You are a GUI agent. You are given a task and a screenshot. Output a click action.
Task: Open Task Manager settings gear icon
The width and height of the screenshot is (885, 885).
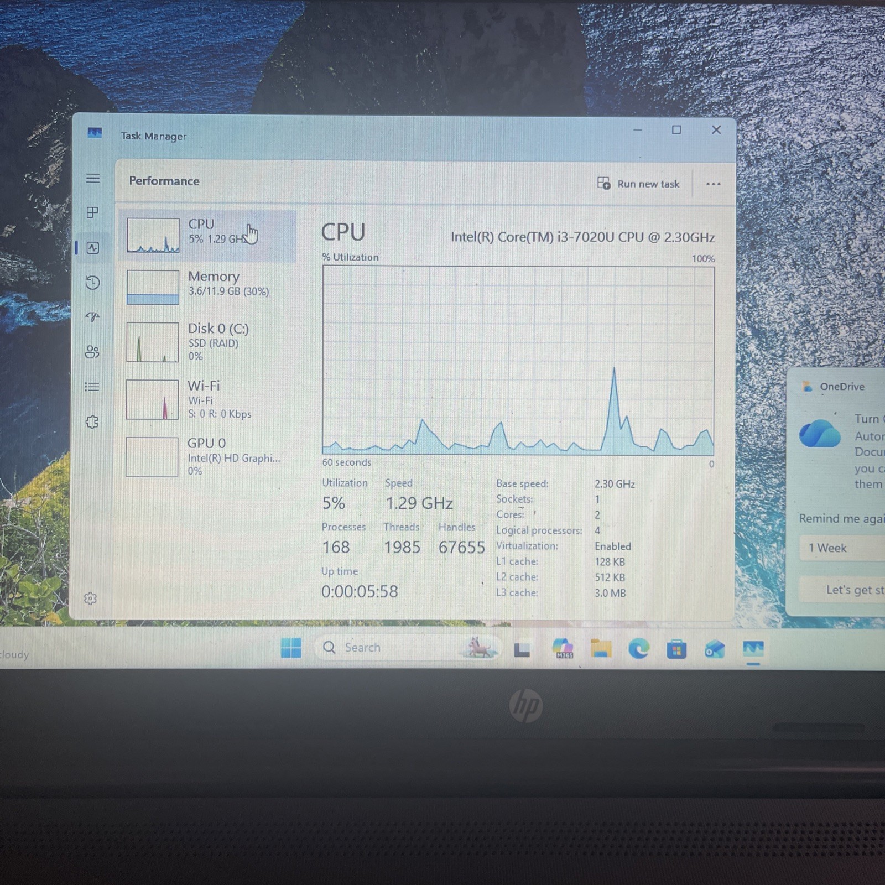click(x=91, y=598)
